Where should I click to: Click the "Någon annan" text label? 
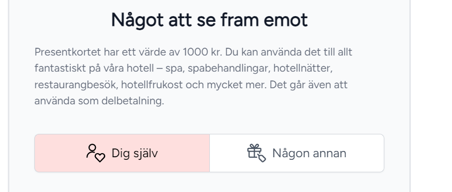coord(309,153)
